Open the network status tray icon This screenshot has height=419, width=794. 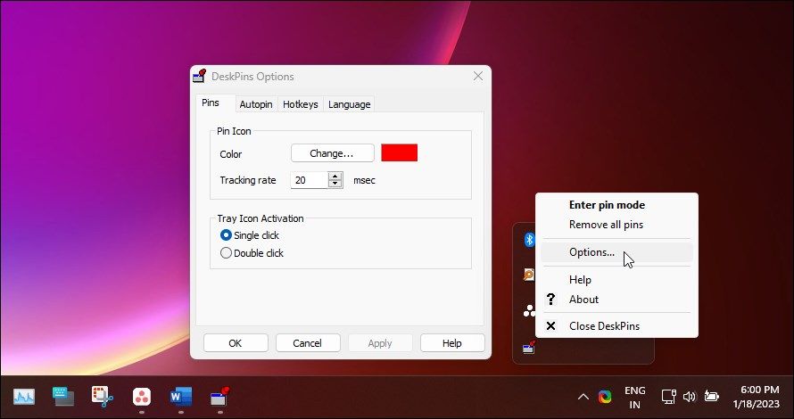(x=669, y=397)
